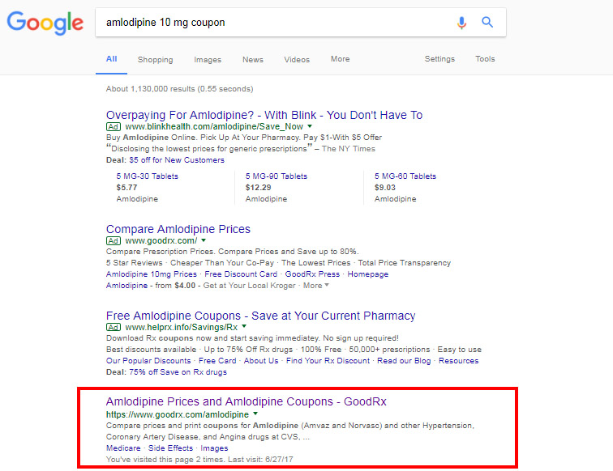Expand the helprx.info URL dropdown arrow

point(244,326)
